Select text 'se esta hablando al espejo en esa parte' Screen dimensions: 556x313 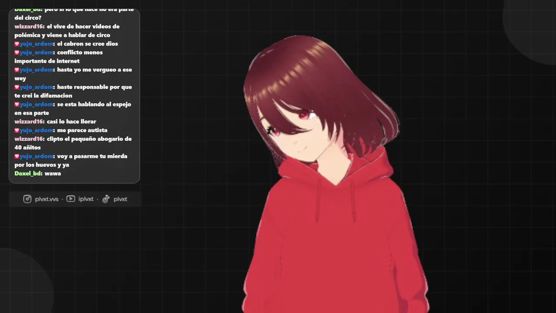click(x=73, y=109)
